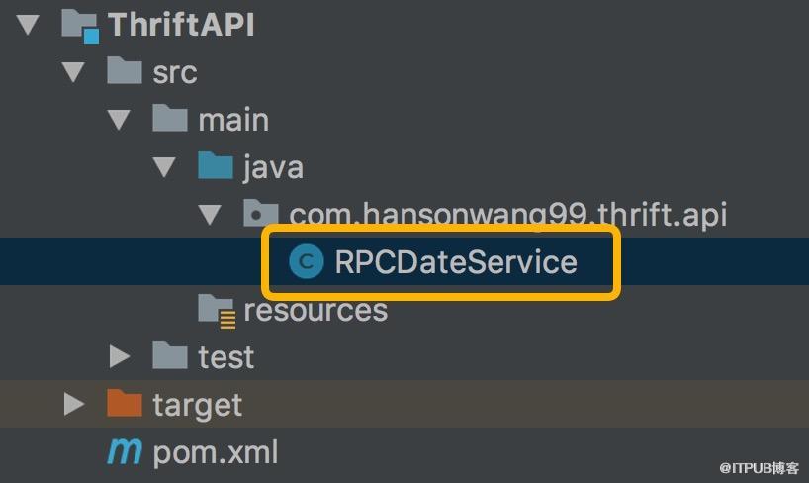This screenshot has width=809, height=483.
Task: Select the target label
Action: point(198,406)
